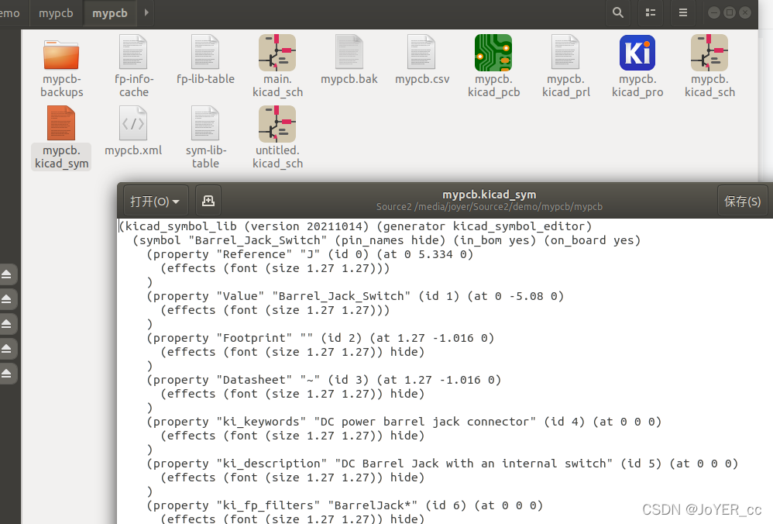Select the mypcb.bak file icon
This screenshot has width=773, height=524.
pos(349,52)
